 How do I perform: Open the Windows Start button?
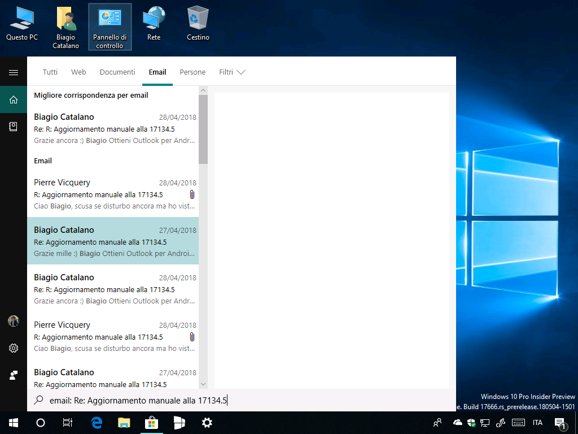click(x=14, y=423)
